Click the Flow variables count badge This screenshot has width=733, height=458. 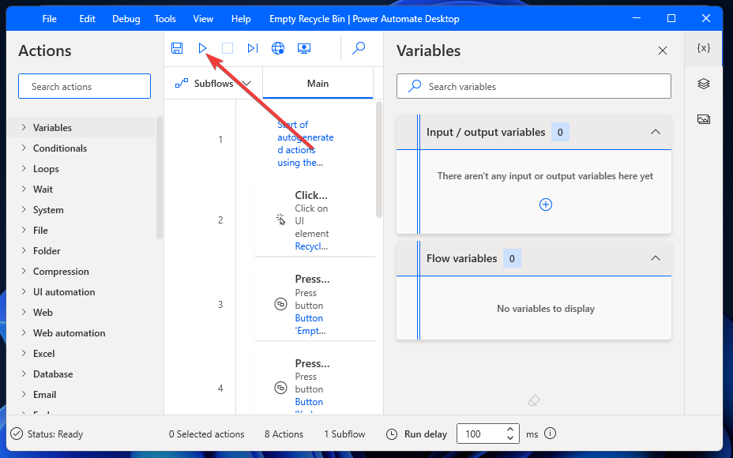point(512,258)
